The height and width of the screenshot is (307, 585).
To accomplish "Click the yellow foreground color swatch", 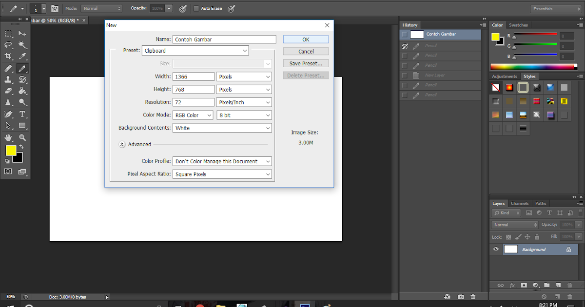I will pos(11,150).
